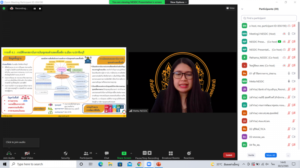Image resolution: width=300 pixels, height=168 pixels.
Task: Click the Invite button
Action: pos(251,155)
